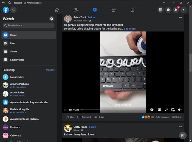The height and width of the screenshot is (142, 192).
Task: Open the Messenger icon in top bar
Action: [x=168, y=10]
